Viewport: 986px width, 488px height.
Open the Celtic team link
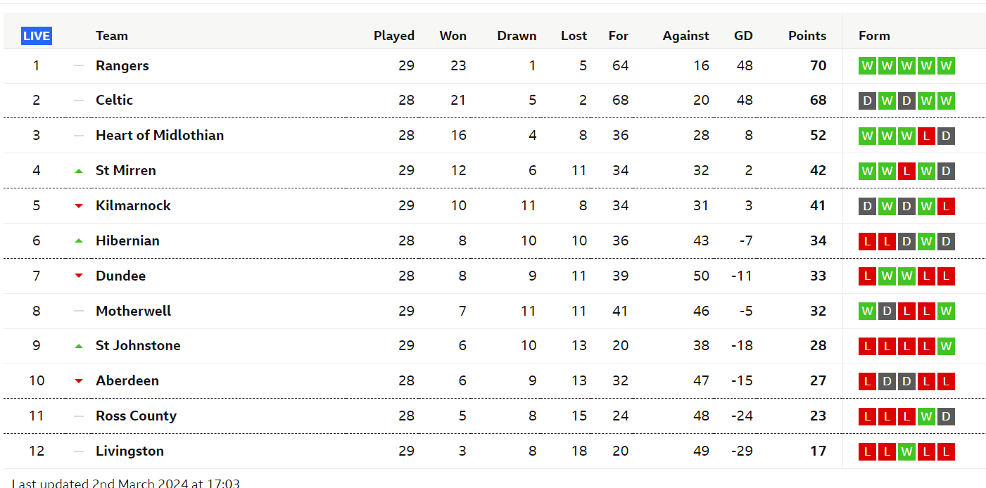114,100
